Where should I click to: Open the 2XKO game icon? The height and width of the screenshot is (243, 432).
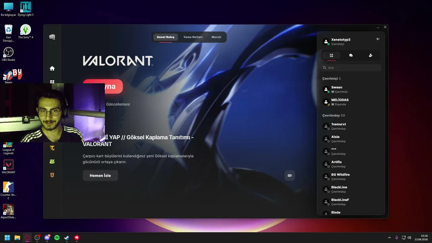point(52,162)
